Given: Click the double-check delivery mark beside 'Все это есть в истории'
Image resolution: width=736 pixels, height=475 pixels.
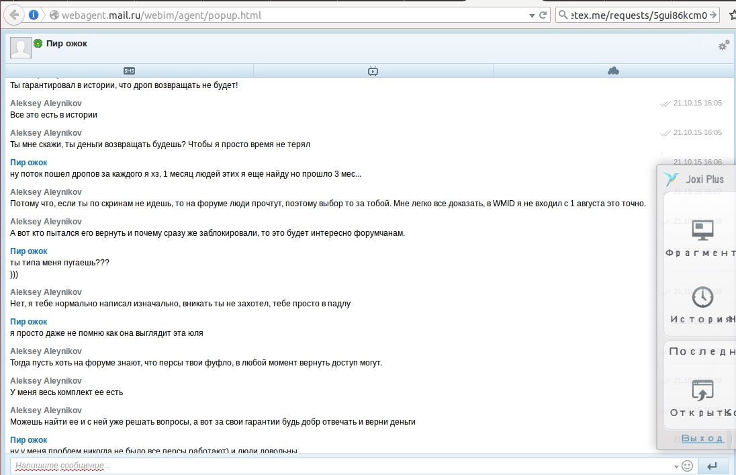Looking at the screenshot, I should click(x=665, y=103).
